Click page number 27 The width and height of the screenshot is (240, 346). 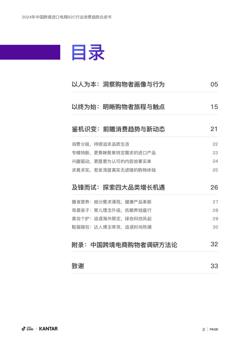tap(215, 202)
